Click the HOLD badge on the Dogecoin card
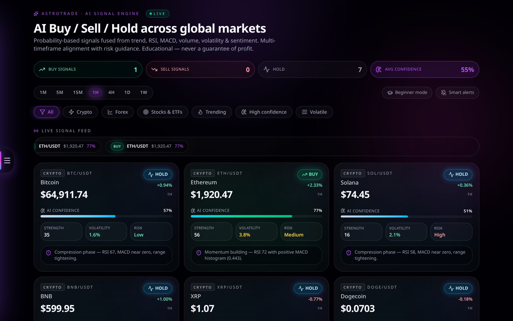The width and height of the screenshot is (513, 321). pyautogui.click(x=458, y=288)
